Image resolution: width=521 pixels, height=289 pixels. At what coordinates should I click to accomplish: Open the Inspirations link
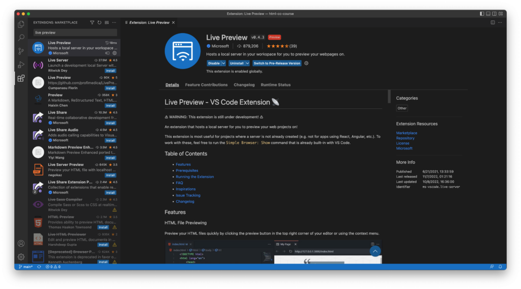(x=186, y=189)
